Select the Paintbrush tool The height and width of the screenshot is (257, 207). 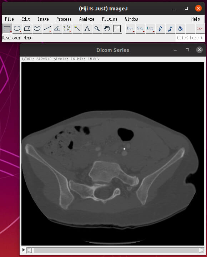pos(170,29)
